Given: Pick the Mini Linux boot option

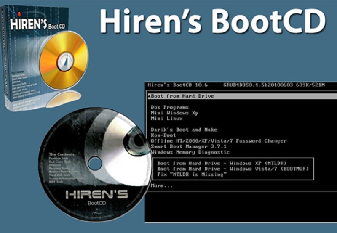Looking at the screenshot, I should (166, 119).
